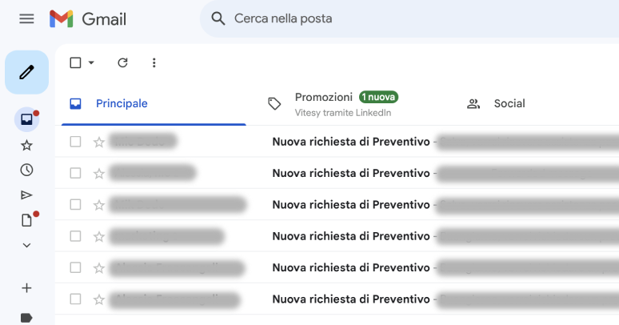Open sent mail arrow icon

click(x=26, y=195)
